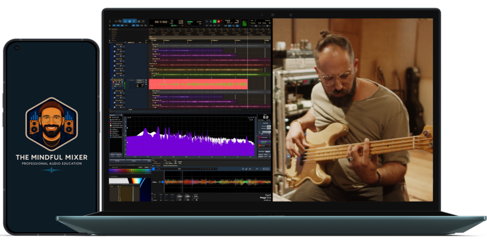Click the camera snapshot icon in MegaScope toolbar
This screenshot has height=243, width=487.
250,169
